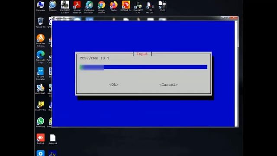This screenshot has width=277, height=156.
Task: Launch Dell Mobile Broadband shortcut
Action: coord(89,7)
